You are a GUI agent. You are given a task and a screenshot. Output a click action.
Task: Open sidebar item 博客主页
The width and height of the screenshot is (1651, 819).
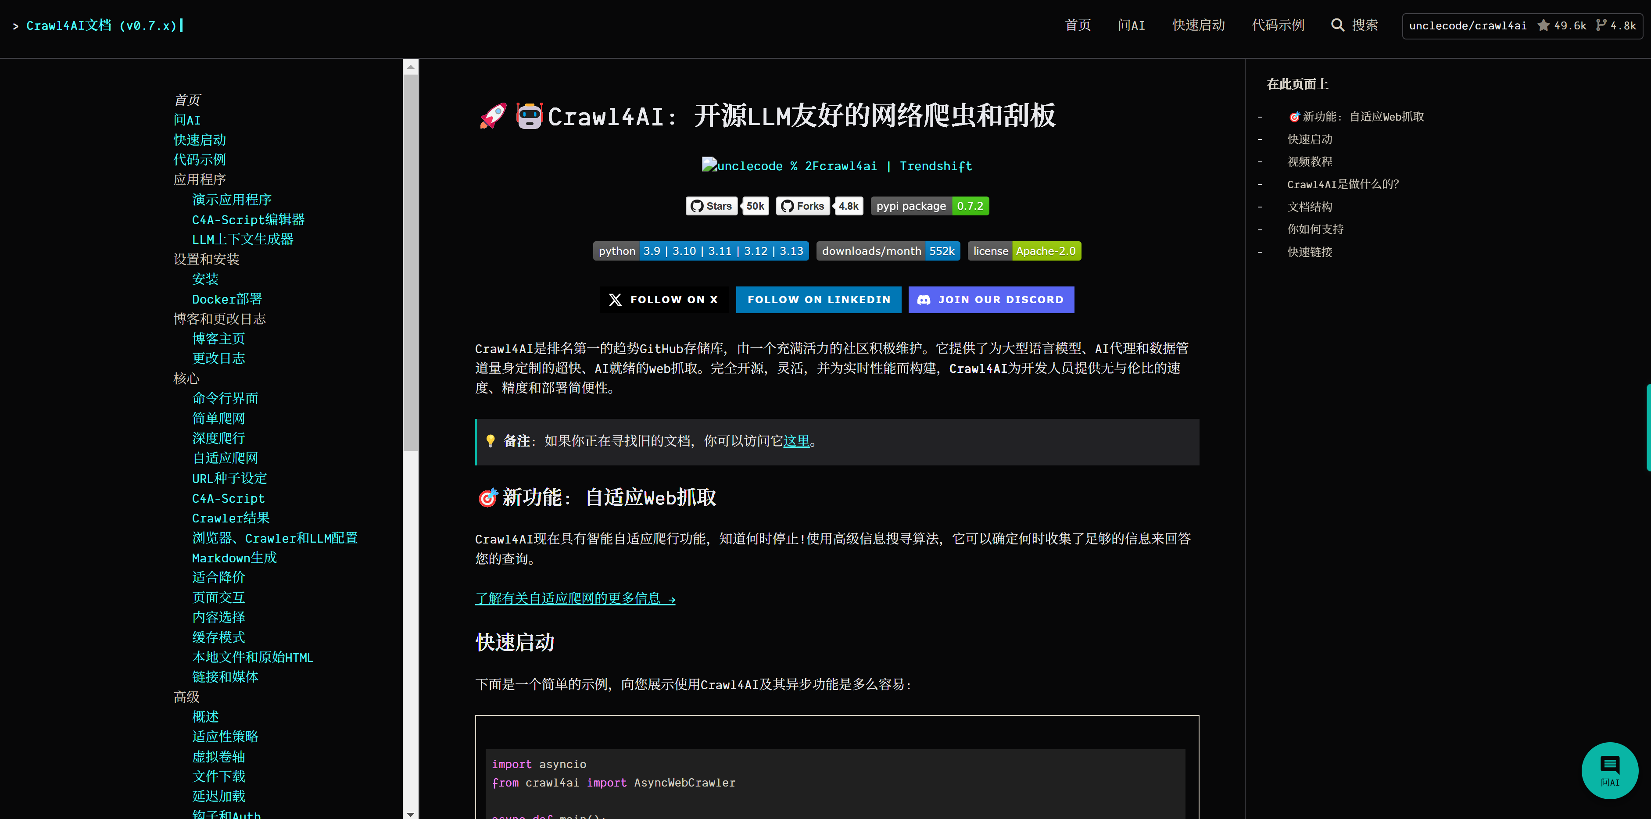pyautogui.click(x=218, y=338)
